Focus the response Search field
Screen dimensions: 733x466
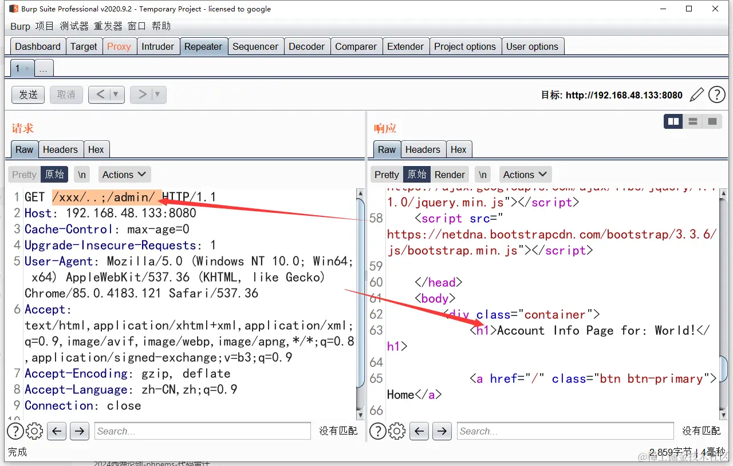coord(565,431)
